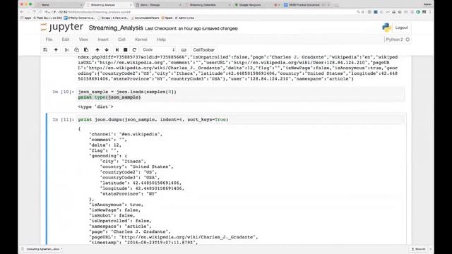Screen dimensions: 452x254
Task: Open the Insert menu
Action: pos(103,40)
